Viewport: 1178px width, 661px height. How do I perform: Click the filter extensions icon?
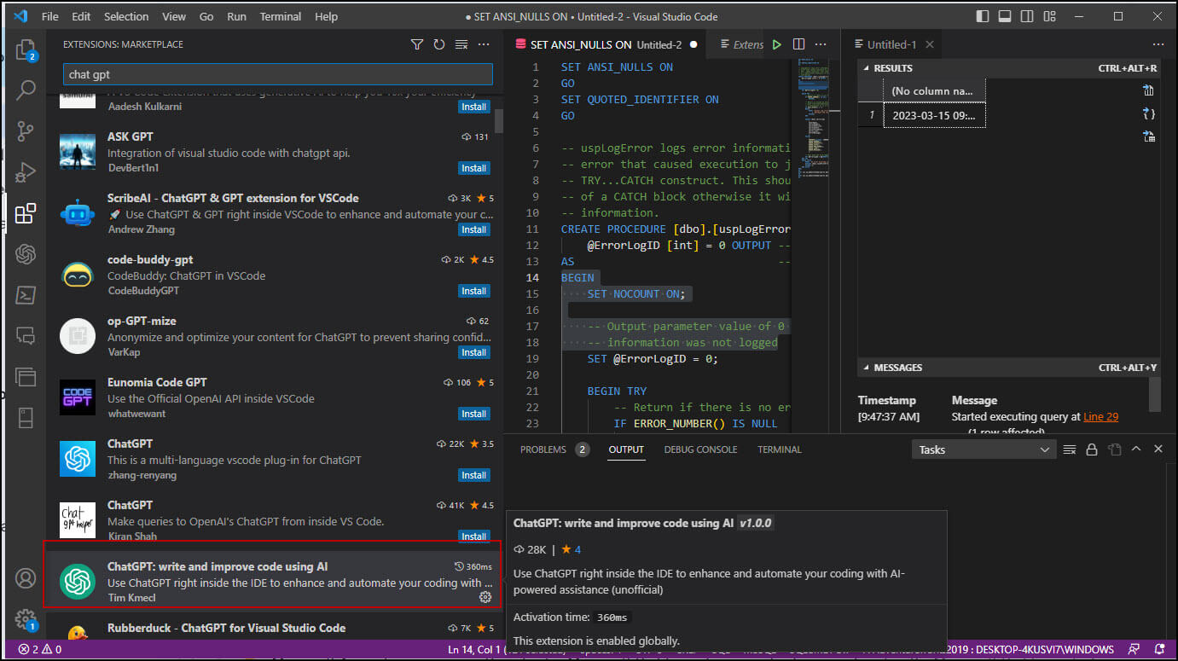[x=417, y=43]
